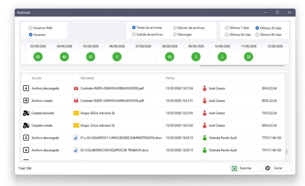Click PDF icon in Archivo creado row
305x186 pixels.
coord(76,101)
